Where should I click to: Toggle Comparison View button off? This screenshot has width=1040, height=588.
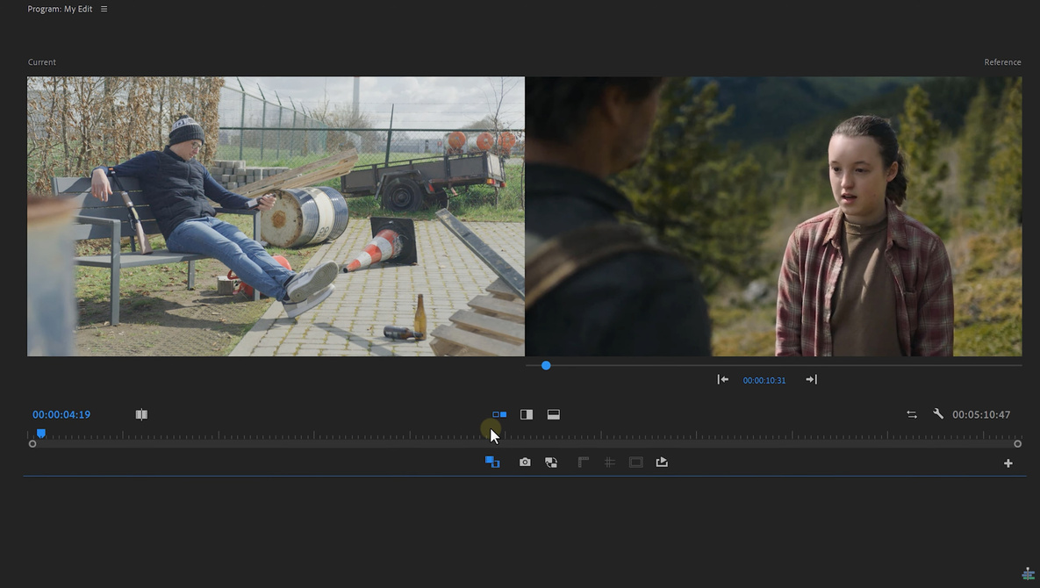[x=492, y=463]
